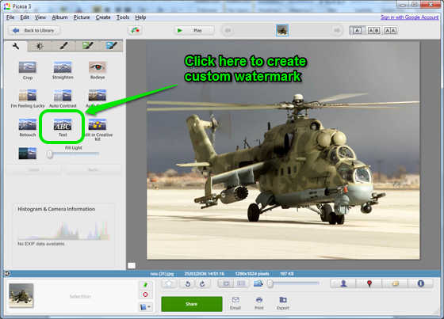Click the Back to Library button
Screen dimensions: 444x319
34,31
